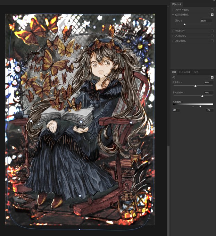Image resolution: width=216 pixels, height=236 pixels.
Task: Click the canvas scrollbar up arrow
Action: (168, 7)
